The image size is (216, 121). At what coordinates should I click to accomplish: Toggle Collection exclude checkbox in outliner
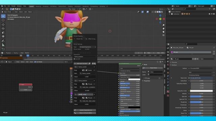[x=210, y=14]
